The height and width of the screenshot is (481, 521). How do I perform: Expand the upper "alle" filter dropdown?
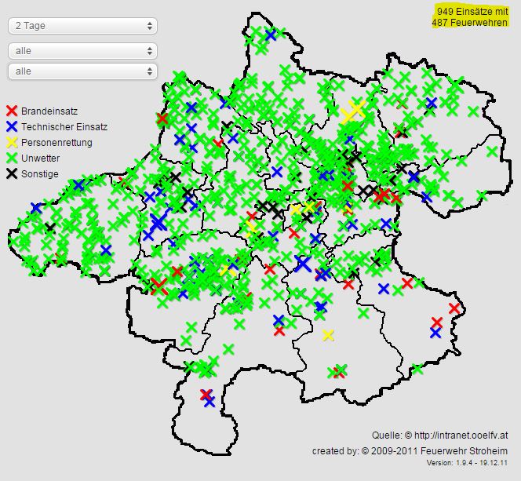click(x=82, y=51)
